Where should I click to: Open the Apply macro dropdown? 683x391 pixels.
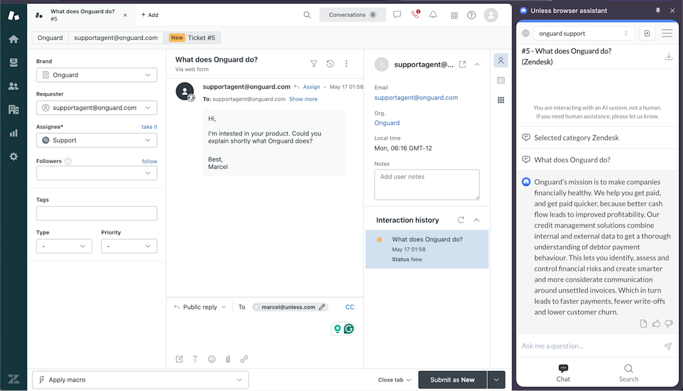click(x=141, y=380)
